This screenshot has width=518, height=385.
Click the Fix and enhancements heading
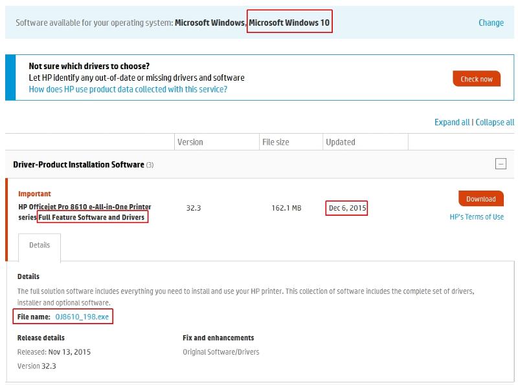tap(218, 338)
